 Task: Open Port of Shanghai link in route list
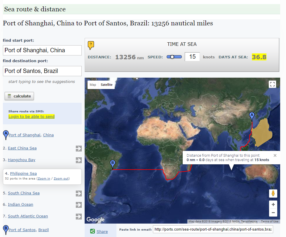pyautogui.click(x=25, y=135)
